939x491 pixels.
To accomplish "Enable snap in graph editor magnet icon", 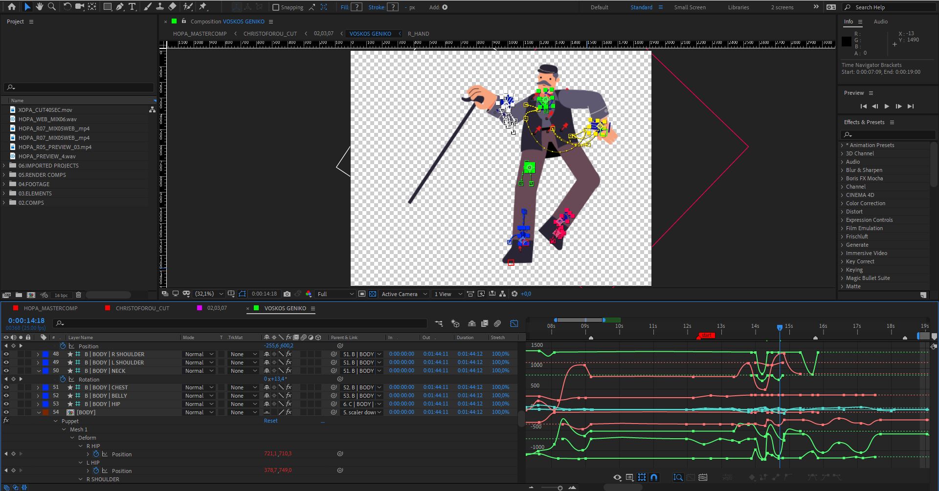I will pos(654,477).
